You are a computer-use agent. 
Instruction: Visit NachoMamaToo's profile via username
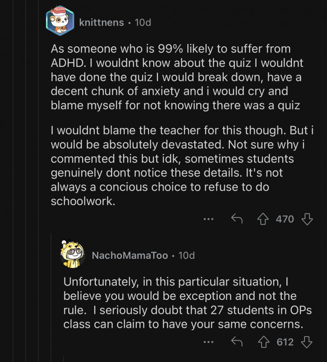pos(130,255)
